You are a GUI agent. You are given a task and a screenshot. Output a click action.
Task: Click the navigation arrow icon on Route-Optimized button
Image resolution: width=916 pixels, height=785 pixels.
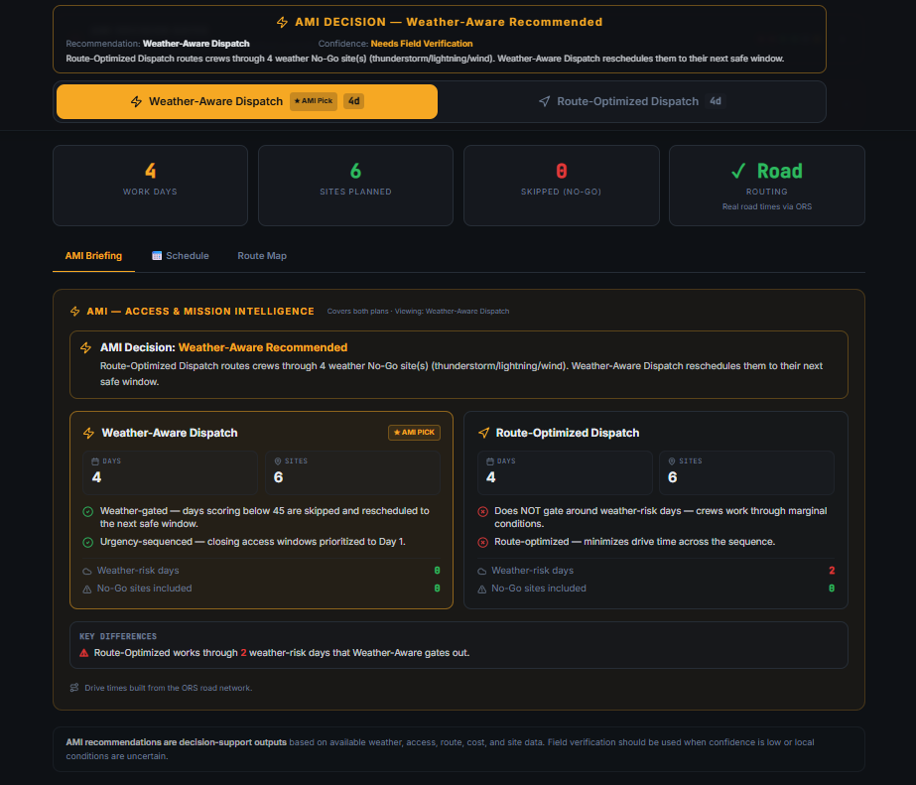pos(544,101)
